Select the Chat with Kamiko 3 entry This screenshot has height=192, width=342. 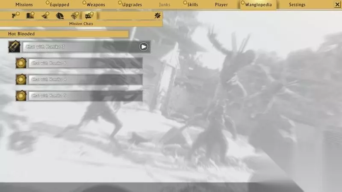pos(86,47)
